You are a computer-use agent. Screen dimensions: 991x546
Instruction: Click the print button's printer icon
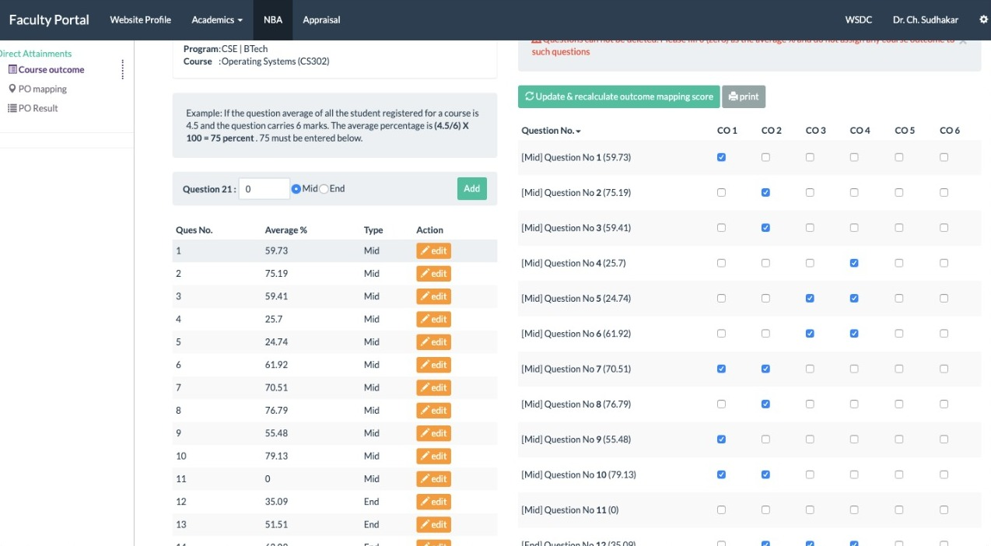[734, 96]
